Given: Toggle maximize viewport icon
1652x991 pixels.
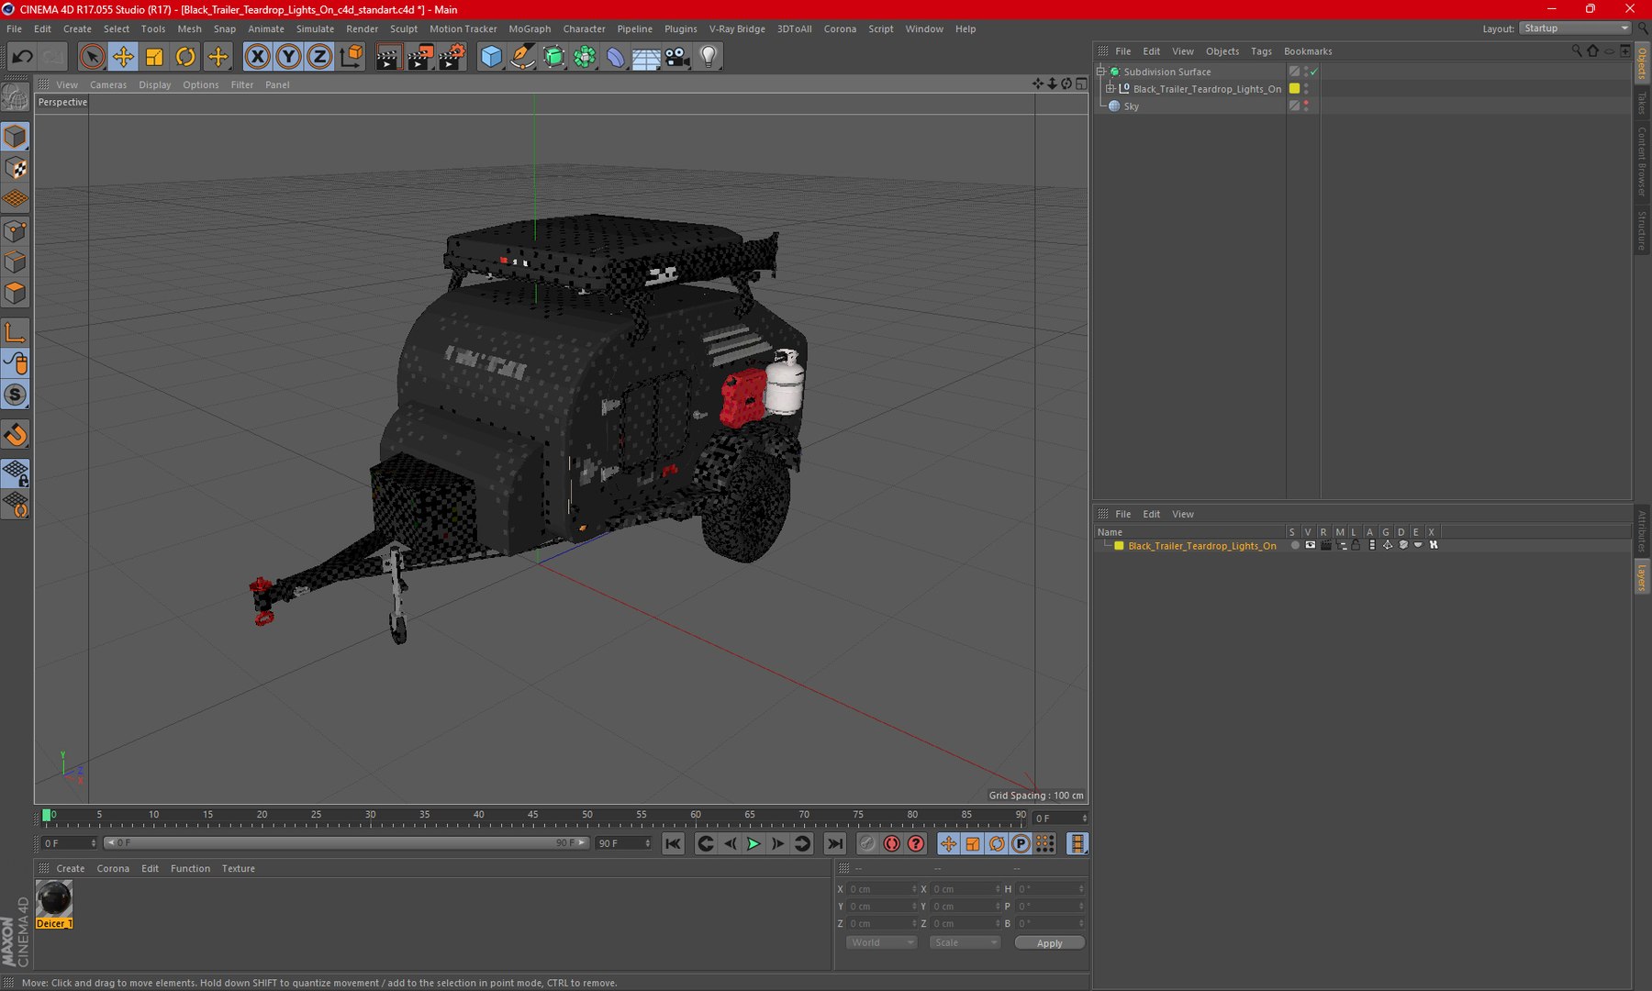Looking at the screenshot, I should tap(1081, 84).
